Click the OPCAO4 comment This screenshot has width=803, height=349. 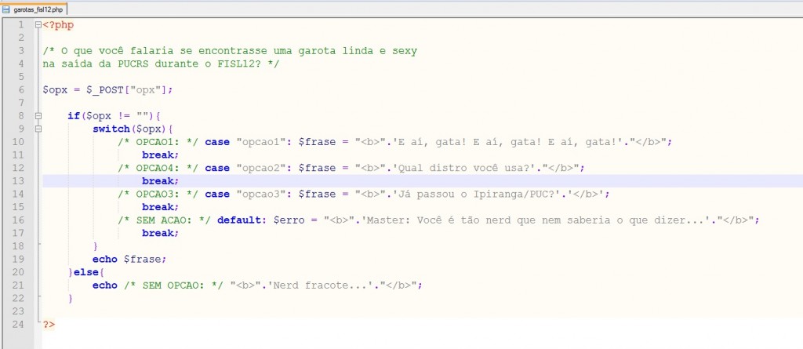pos(158,168)
